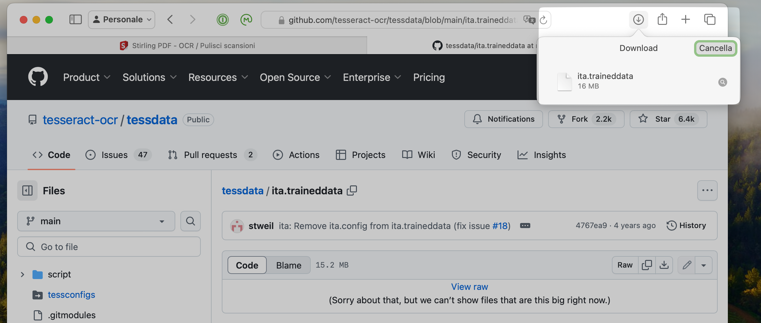761x323 pixels.
Task: Edit file with pencil icon
Action: [687, 265]
